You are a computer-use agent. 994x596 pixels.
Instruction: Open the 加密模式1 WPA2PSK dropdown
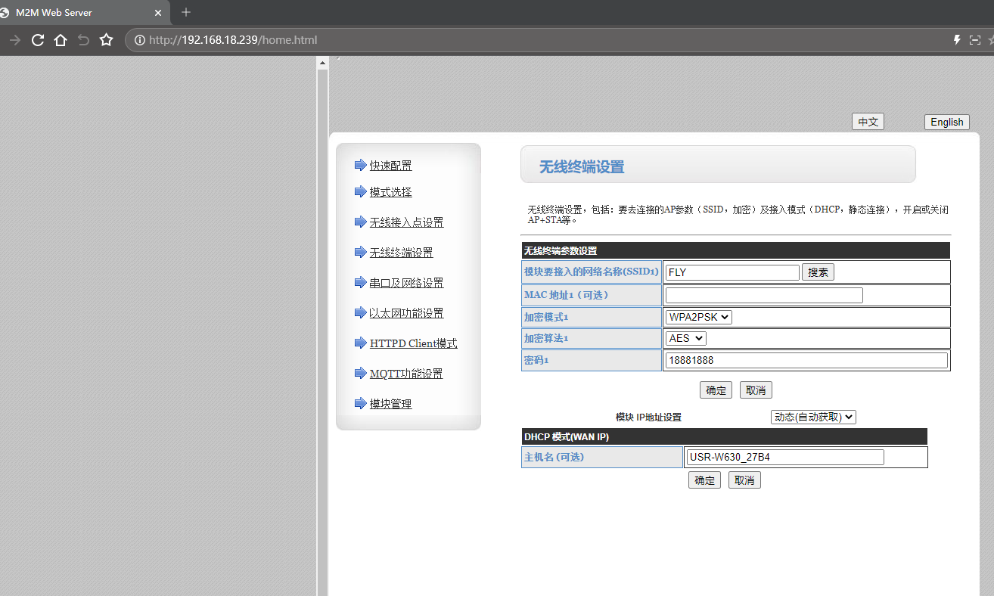click(x=698, y=317)
